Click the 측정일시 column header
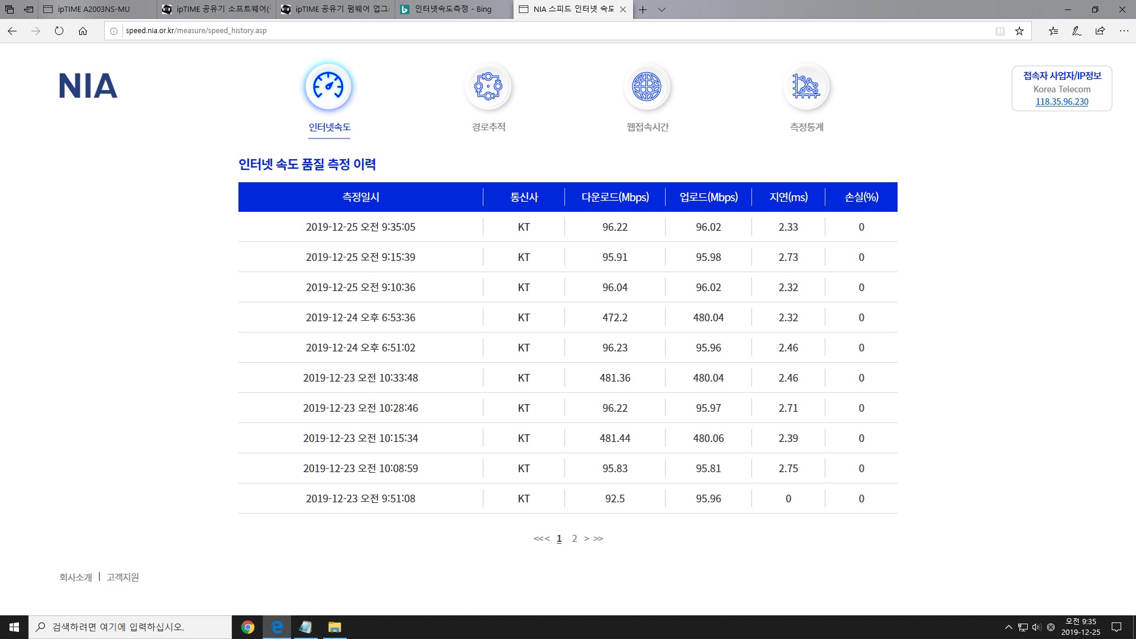The width and height of the screenshot is (1136, 639). (361, 197)
